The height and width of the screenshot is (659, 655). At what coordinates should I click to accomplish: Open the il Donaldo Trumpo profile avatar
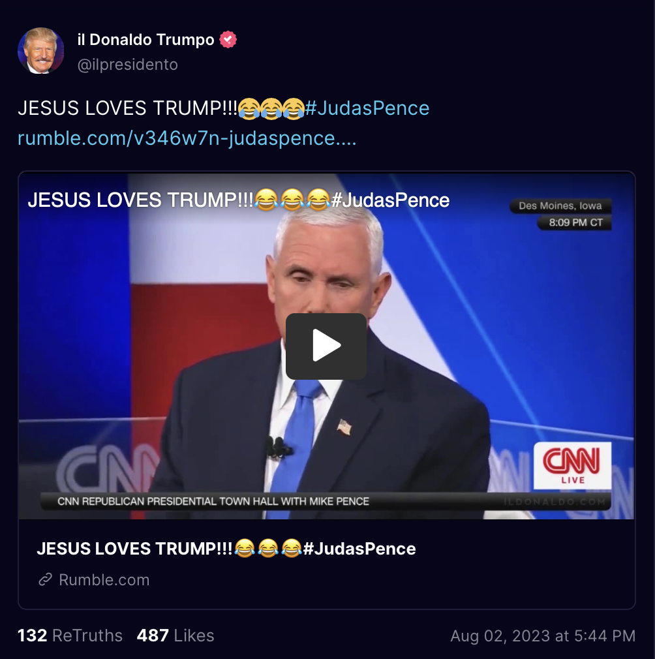(x=40, y=51)
